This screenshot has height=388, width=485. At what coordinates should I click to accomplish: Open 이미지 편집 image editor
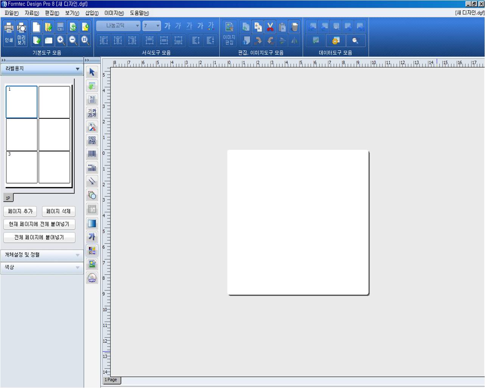229,33
